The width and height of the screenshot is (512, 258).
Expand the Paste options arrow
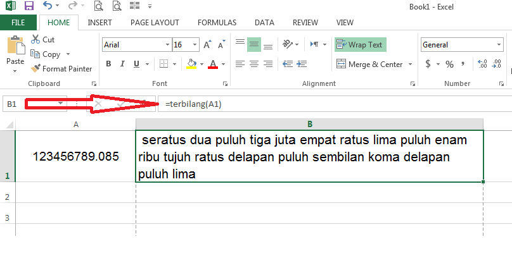tap(15, 71)
